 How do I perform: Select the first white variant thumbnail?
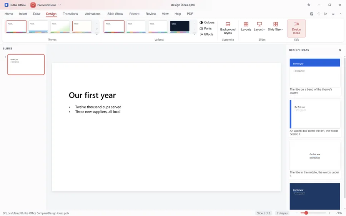coord(114,26)
